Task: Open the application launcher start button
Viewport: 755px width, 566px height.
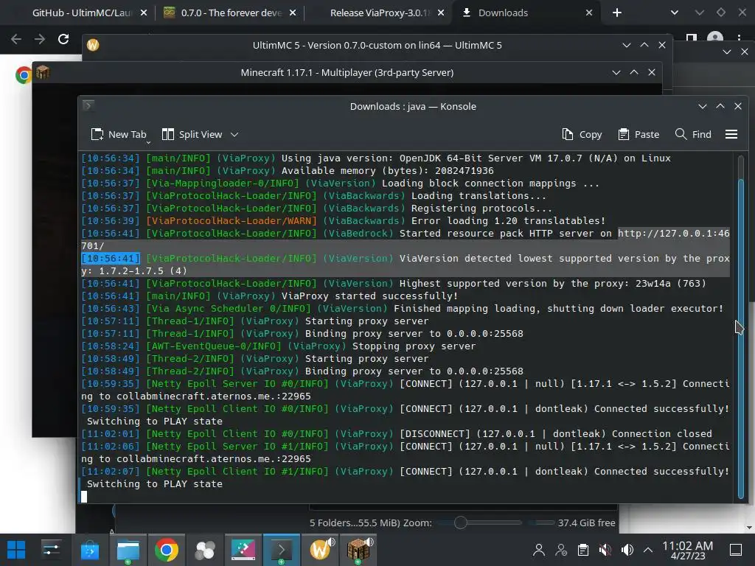Action: pyautogui.click(x=16, y=550)
